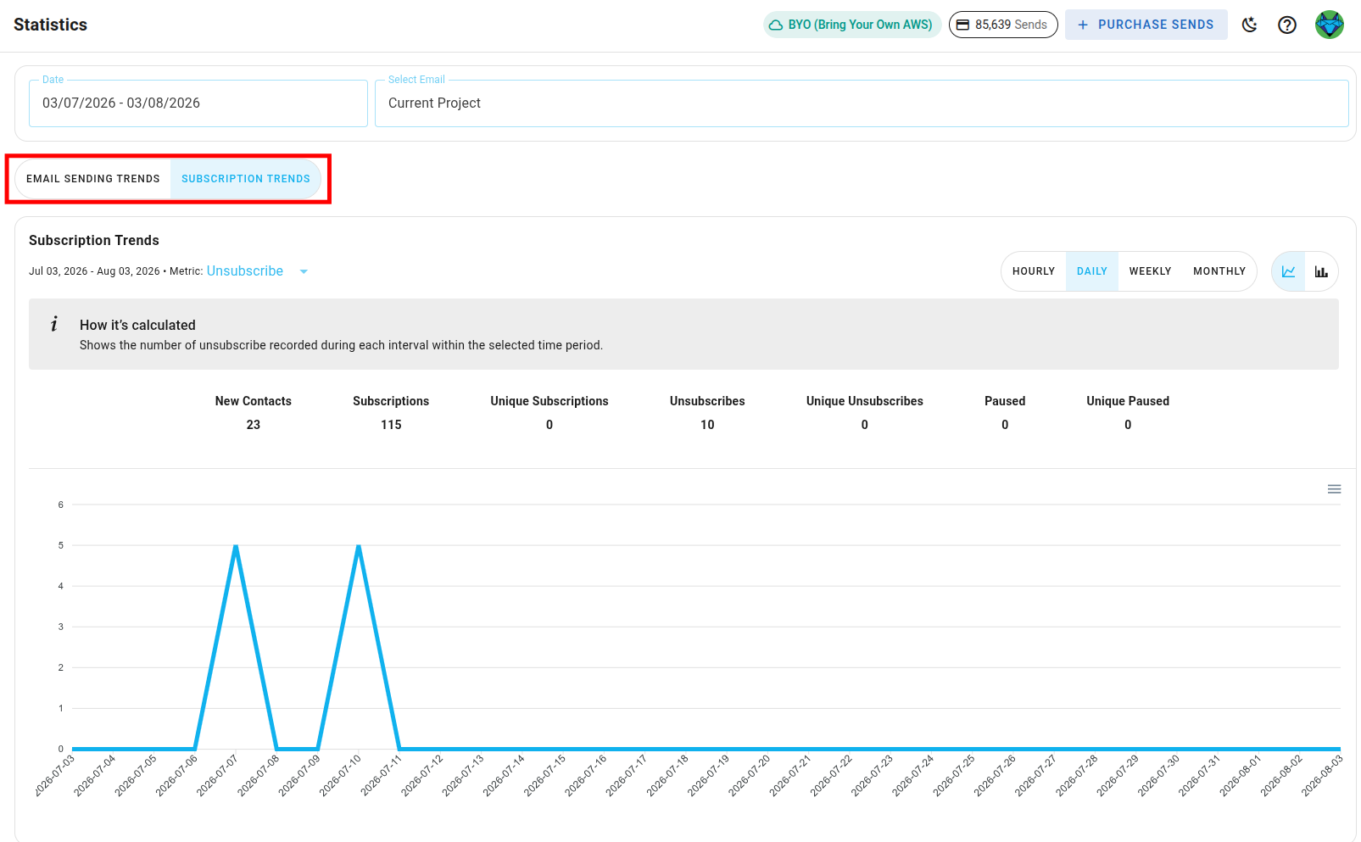Click the How it's calculated heading

tap(137, 325)
